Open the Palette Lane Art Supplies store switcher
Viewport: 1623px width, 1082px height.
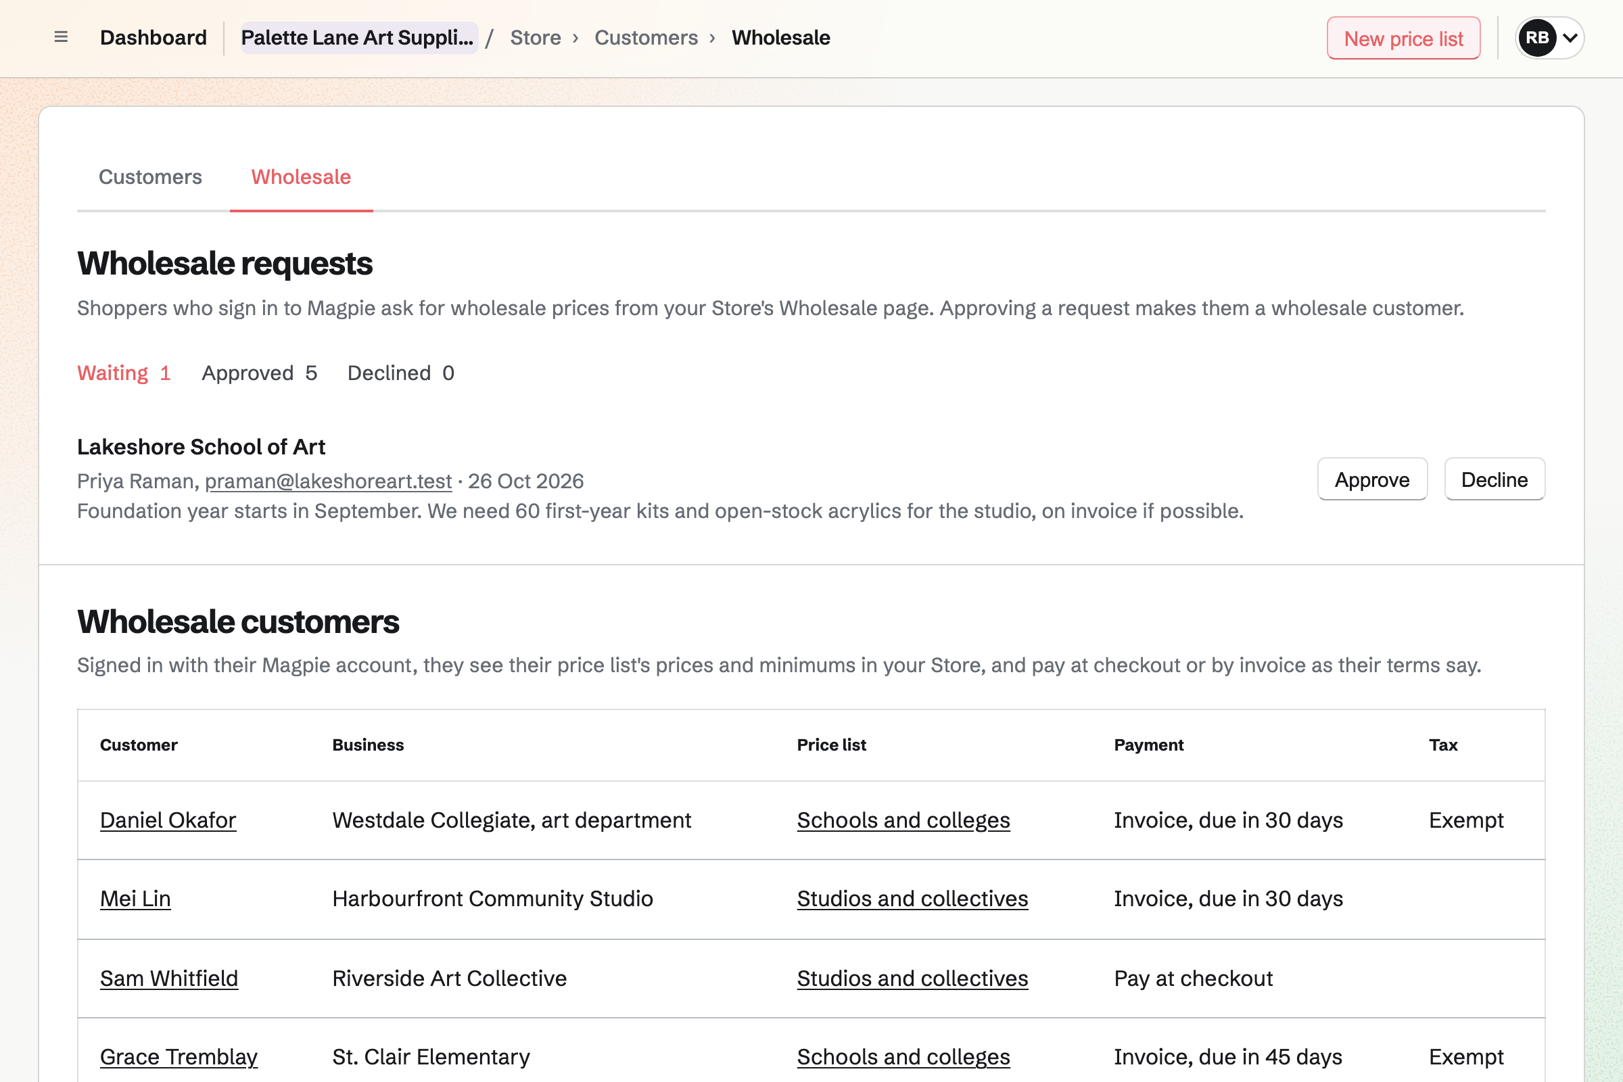pyautogui.click(x=359, y=38)
